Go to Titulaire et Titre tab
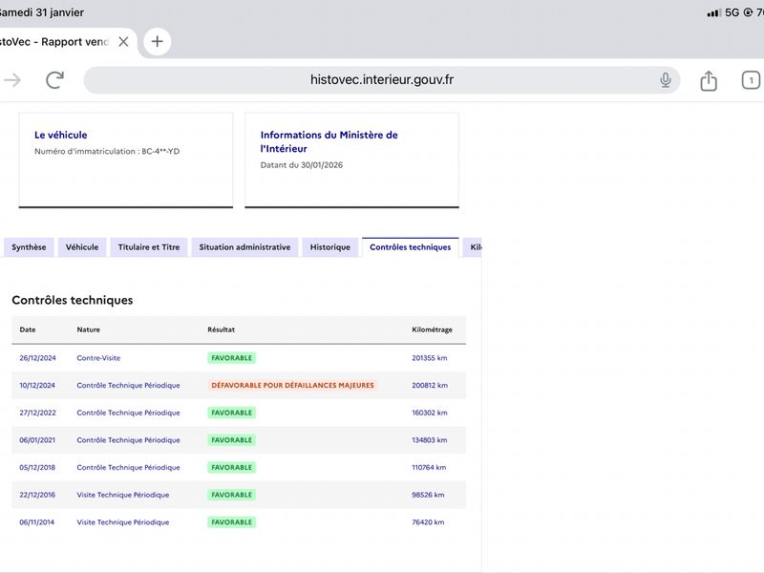 coord(148,247)
